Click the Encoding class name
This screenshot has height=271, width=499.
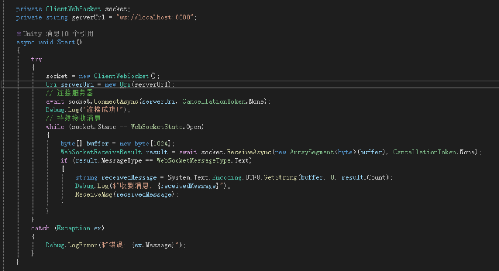point(227,177)
